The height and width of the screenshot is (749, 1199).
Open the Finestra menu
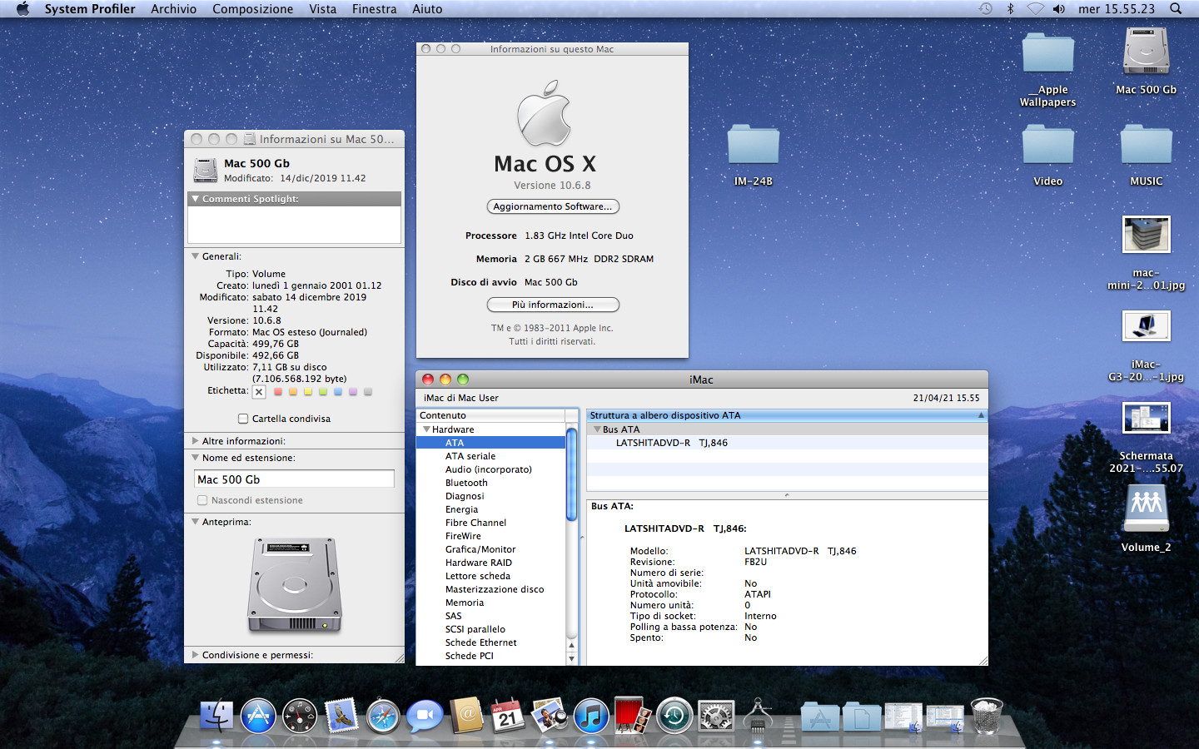tap(374, 9)
